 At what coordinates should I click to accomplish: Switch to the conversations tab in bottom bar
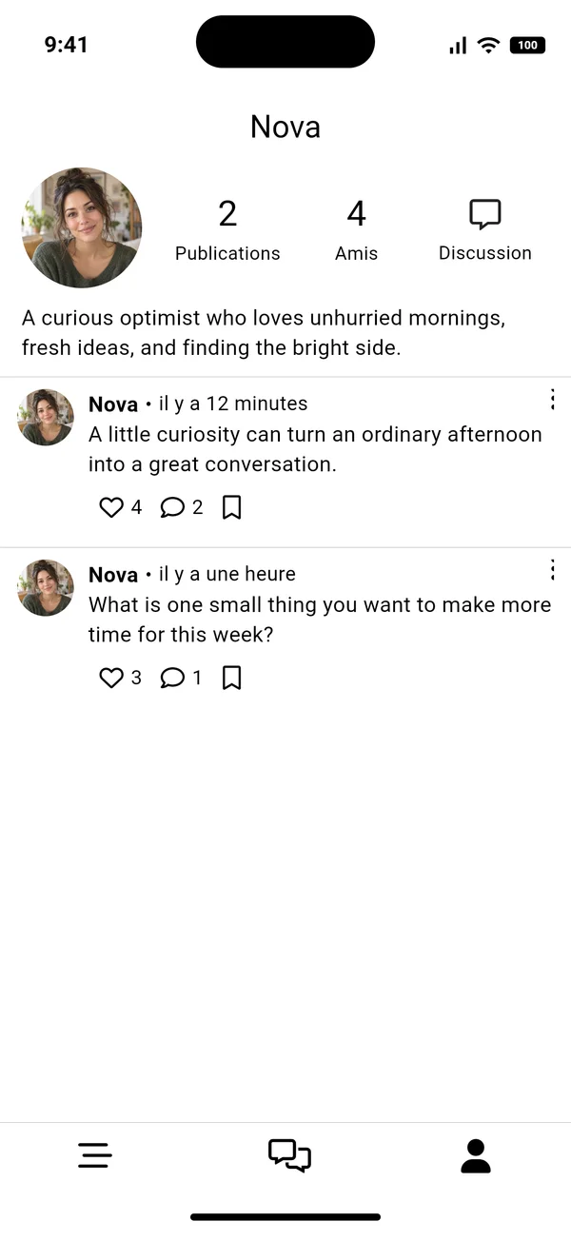tap(289, 1155)
